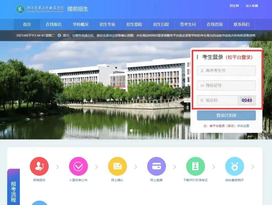Select the first carousel dot indicator
The width and height of the screenshot is (272, 205).
[131, 131]
